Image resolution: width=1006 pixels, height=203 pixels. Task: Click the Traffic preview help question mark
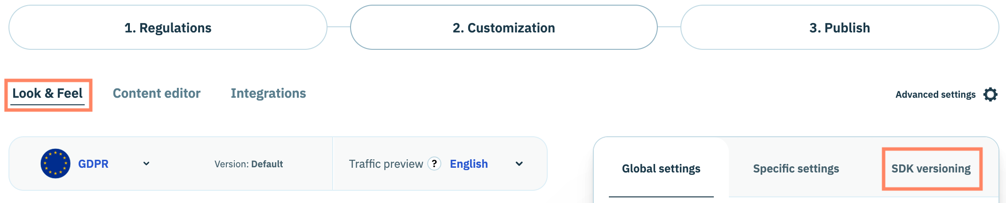[x=434, y=164]
